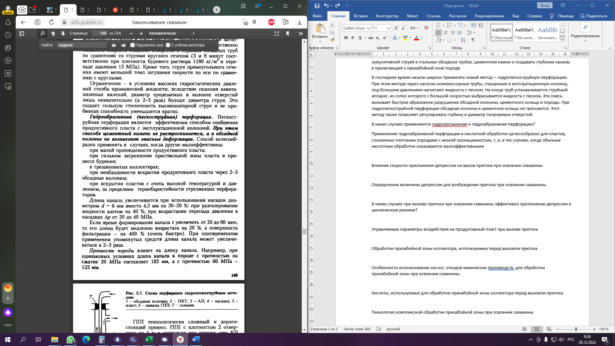Viewport: 615px width, 346px height.
Task: Click the Format Painter brush in Word
Action: point(332,40)
